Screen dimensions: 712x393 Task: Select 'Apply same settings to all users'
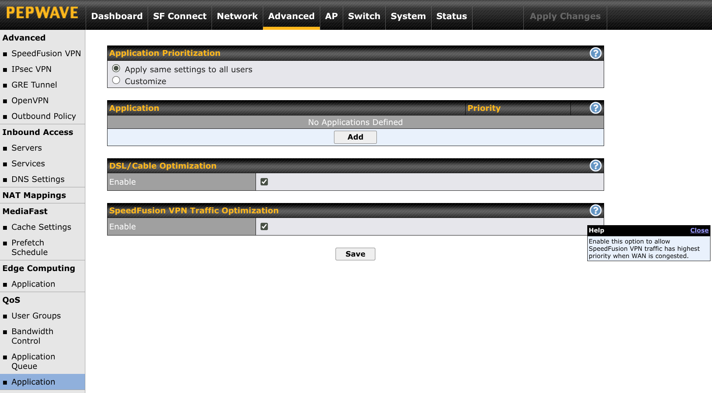pos(116,68)
